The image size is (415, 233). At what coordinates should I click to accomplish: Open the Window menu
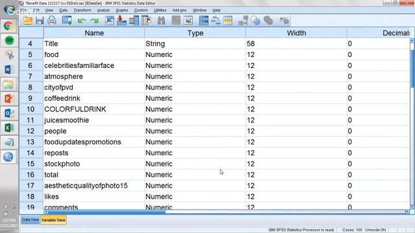[x=199, y=10]
